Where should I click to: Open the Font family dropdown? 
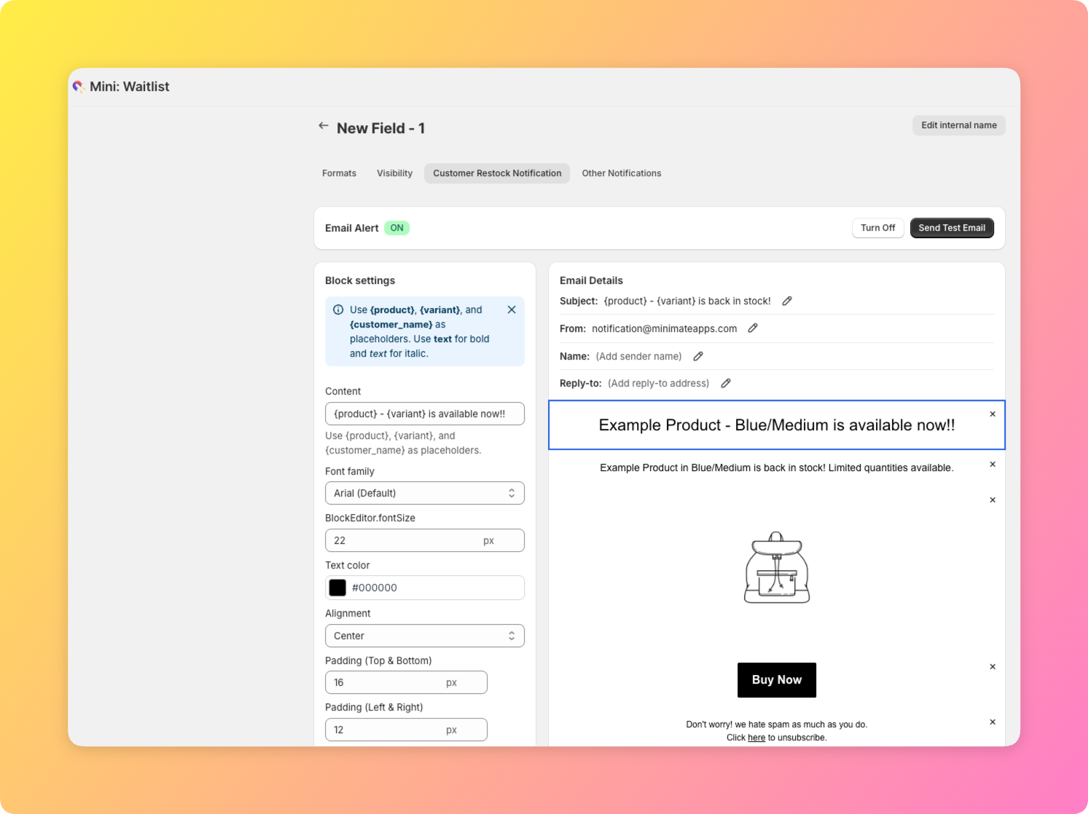point(425,493)
